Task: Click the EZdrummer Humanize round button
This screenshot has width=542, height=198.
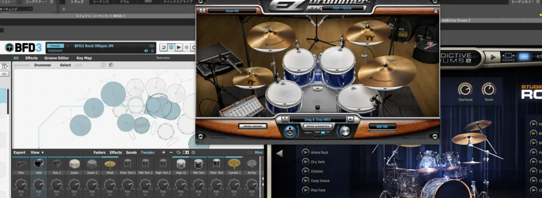Action: point(290,132)
